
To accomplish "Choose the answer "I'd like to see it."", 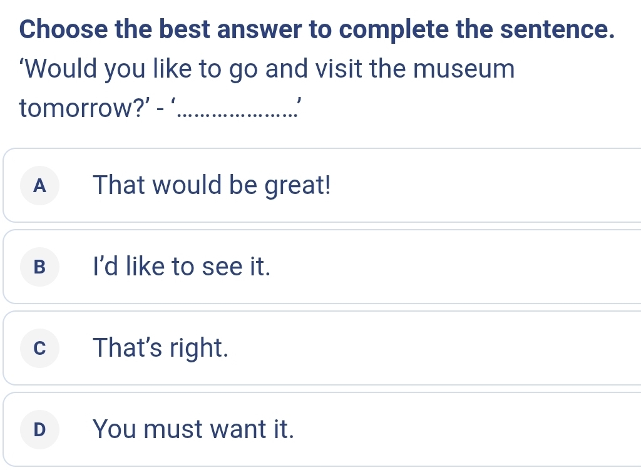I will (x=182, y=267).
